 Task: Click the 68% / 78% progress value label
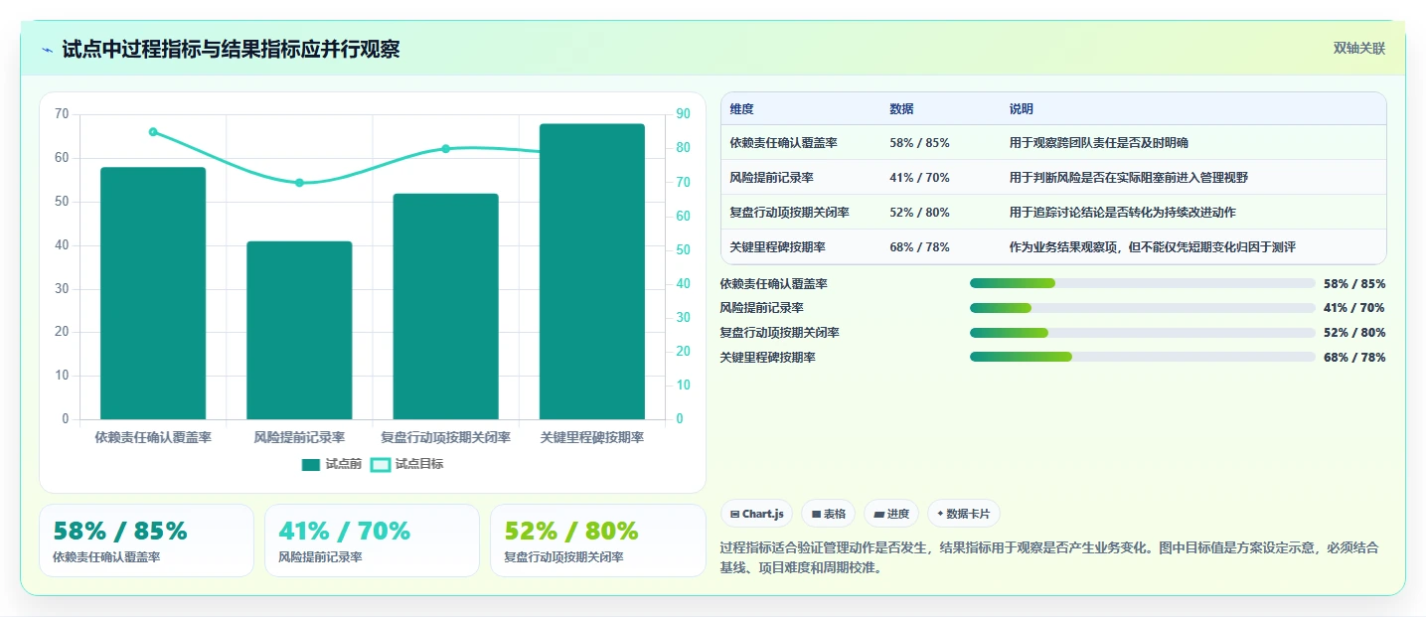(x=1354, y=358)
